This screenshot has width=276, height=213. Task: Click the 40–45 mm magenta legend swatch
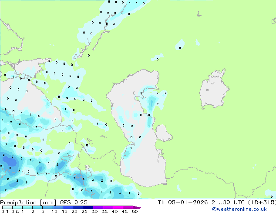click(x=118, y=207)
